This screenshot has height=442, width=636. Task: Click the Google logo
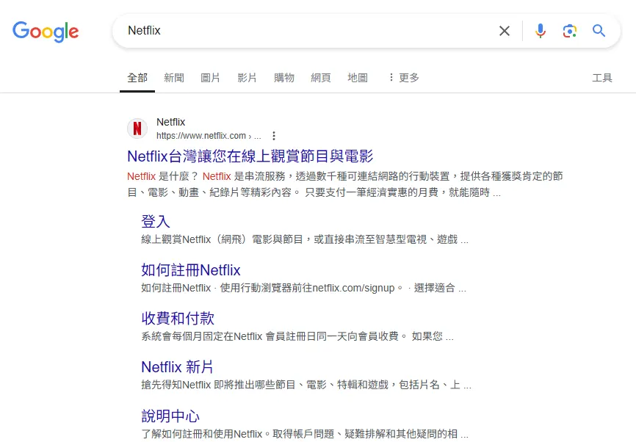[46, 32]
